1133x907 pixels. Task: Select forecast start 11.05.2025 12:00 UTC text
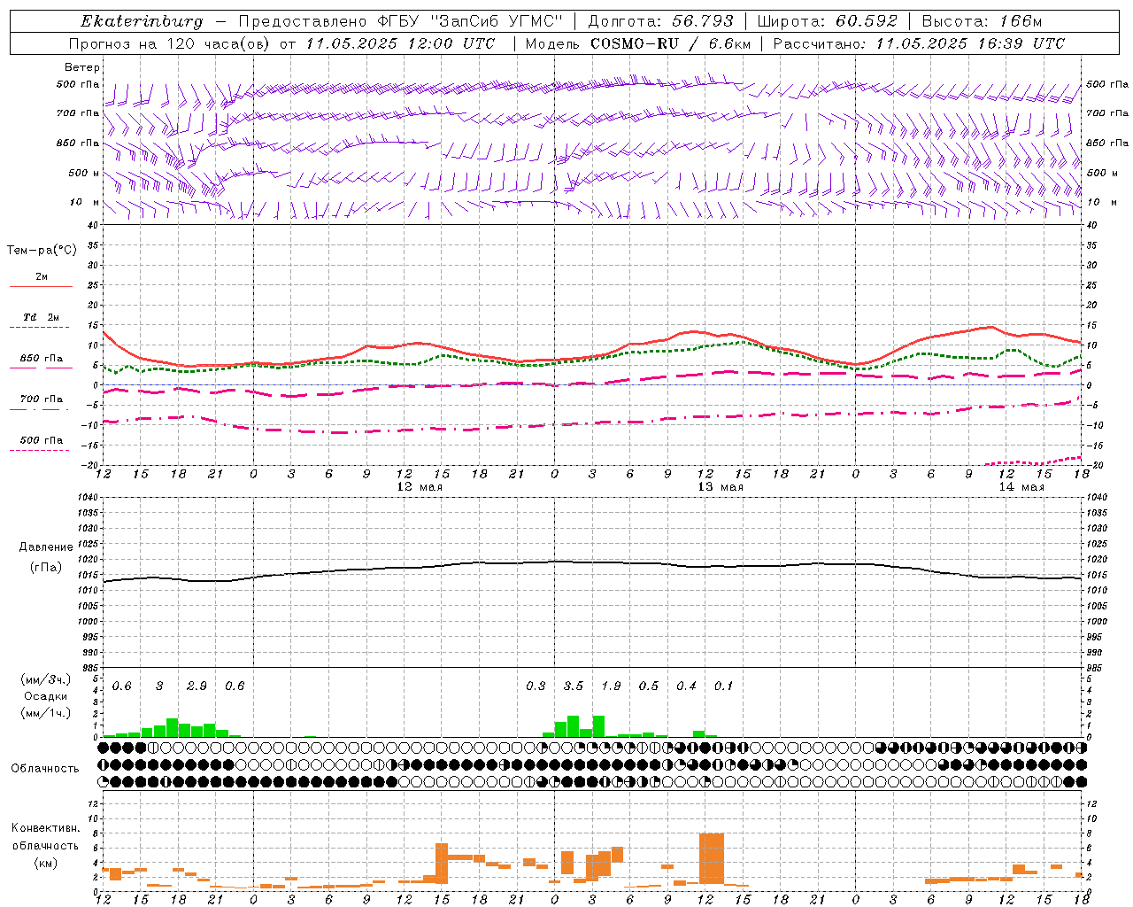coord(400,43)
